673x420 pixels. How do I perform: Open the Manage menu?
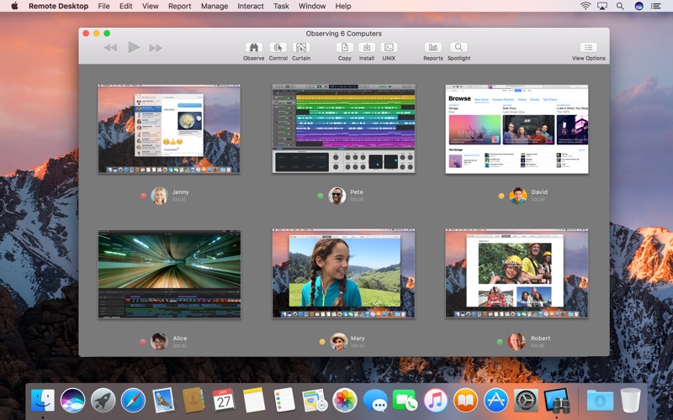click(x=214, y=6)
